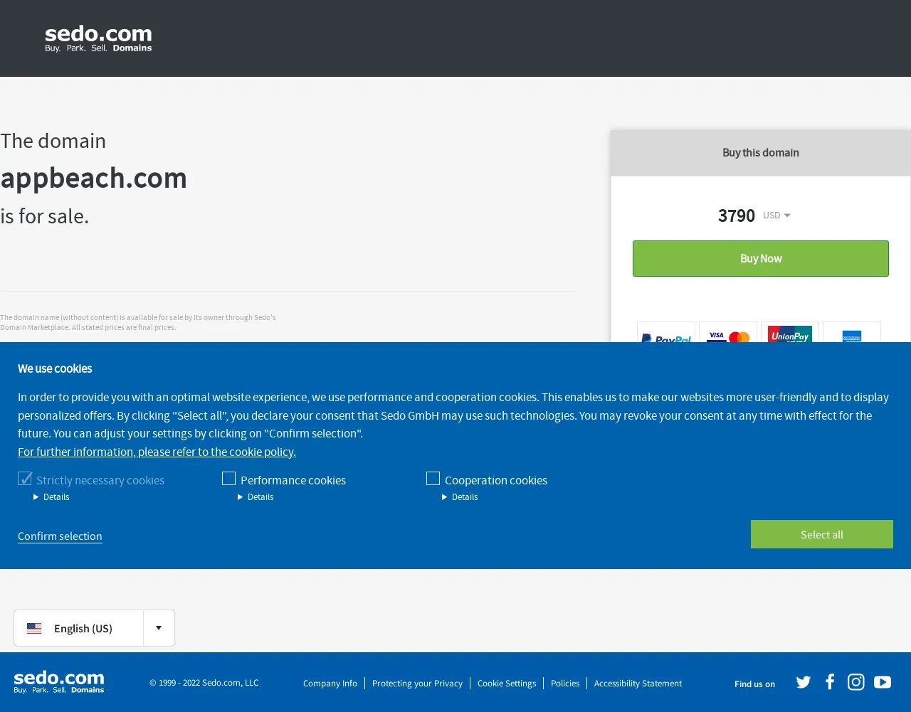Enable the Performance cookies checkbox
The height and width of the screenshot is (712, 911).
point(228,479)
